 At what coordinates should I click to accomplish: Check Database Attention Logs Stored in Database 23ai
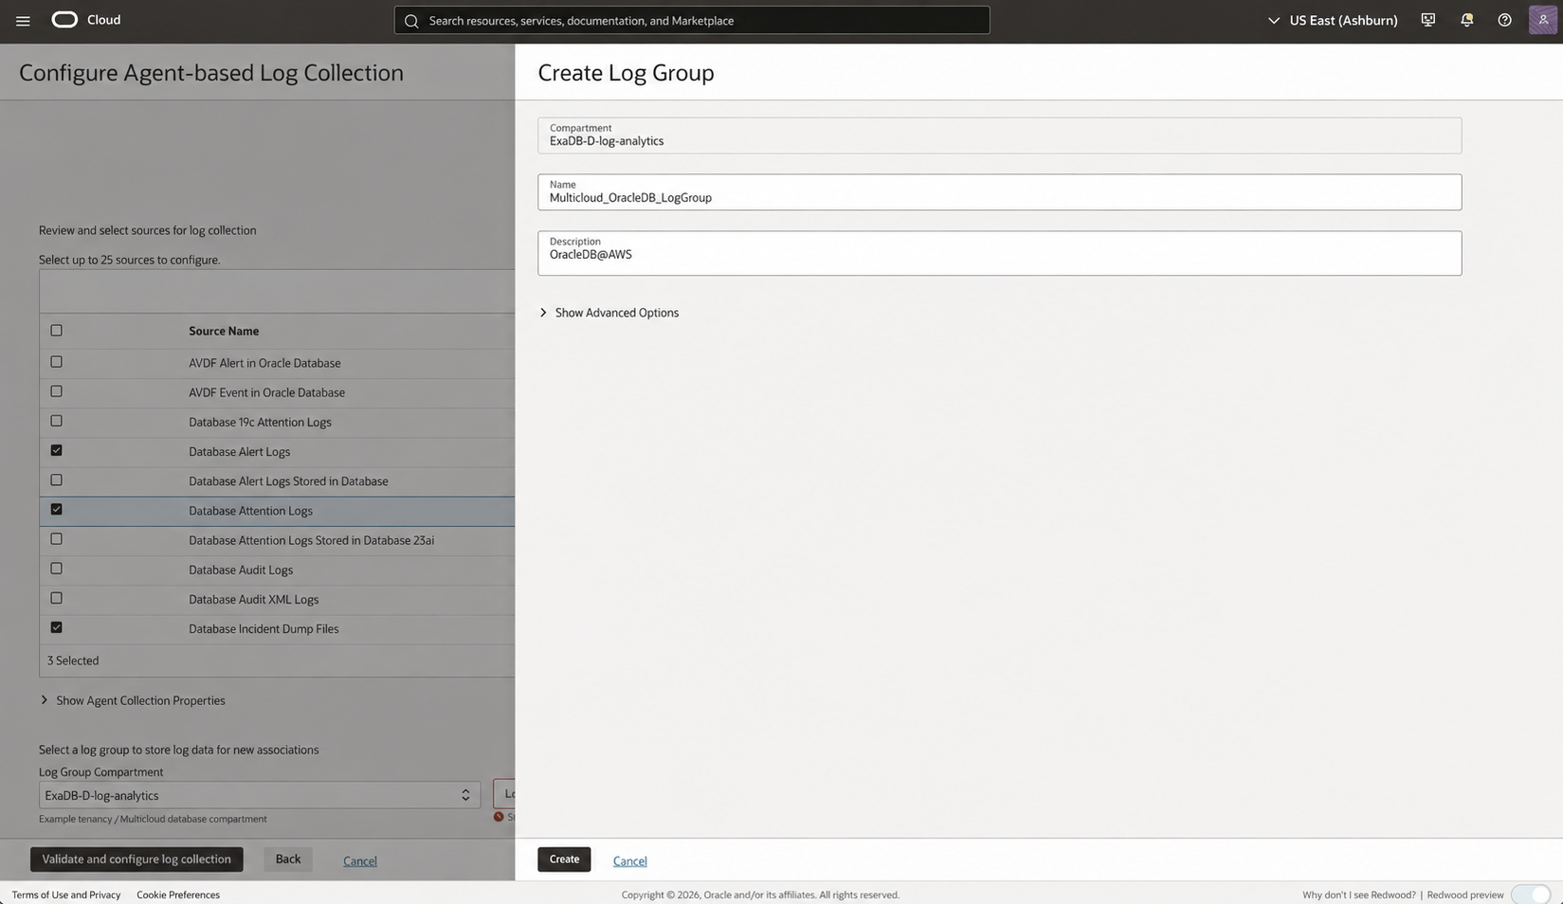coord(56,539)
